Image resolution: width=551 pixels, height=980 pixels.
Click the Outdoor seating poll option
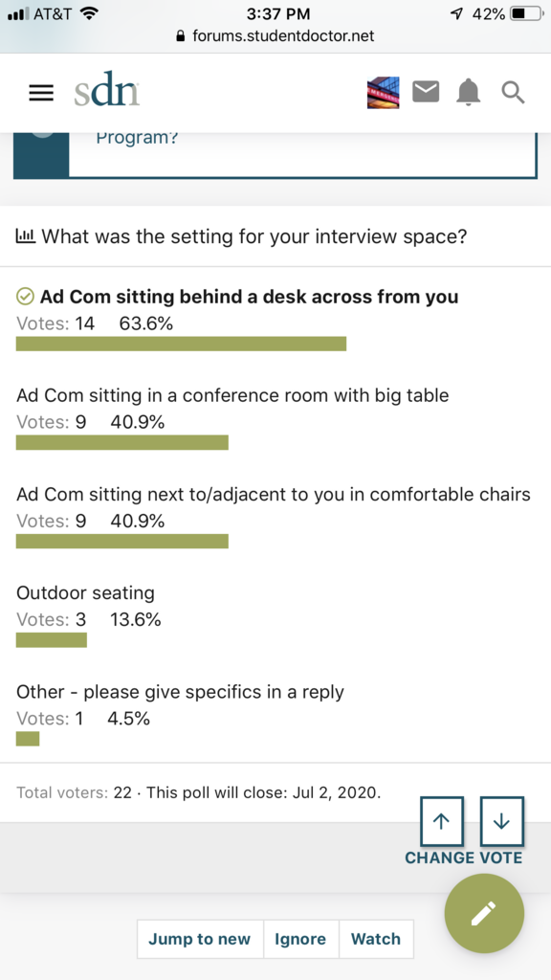[x=85, y=592]
